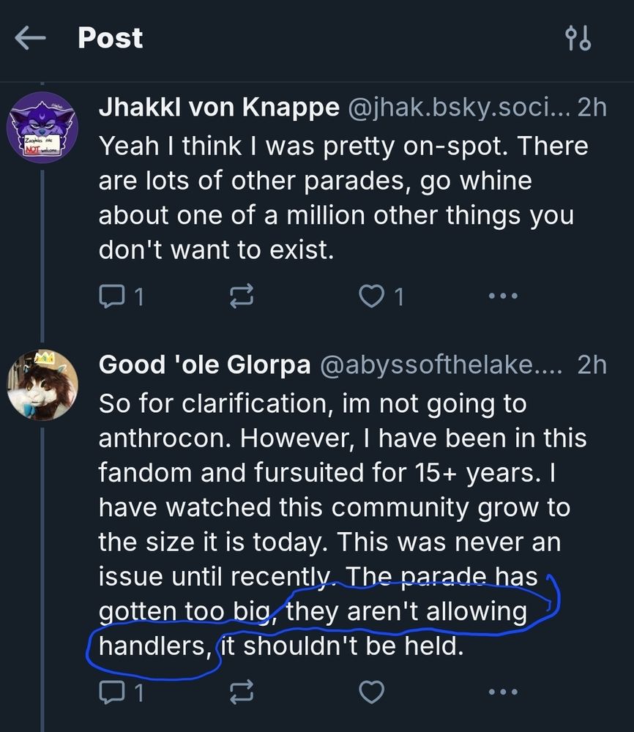Screen dimensions: 634x732
Task: Open Good 'ole Glorpa's fursuit avatar
Action: pos(42,384)
